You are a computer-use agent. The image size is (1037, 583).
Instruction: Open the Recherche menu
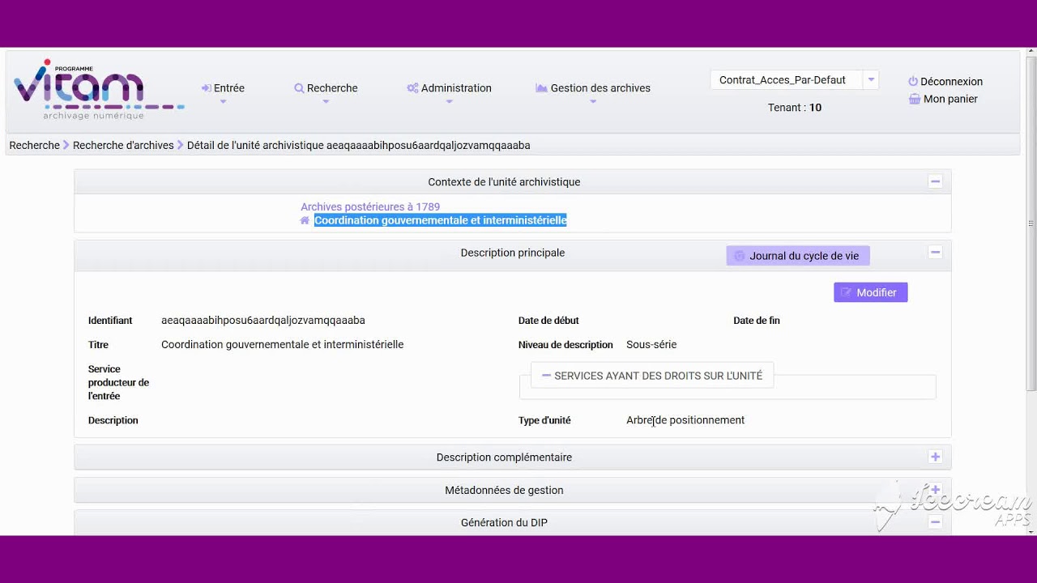[326, 88]
